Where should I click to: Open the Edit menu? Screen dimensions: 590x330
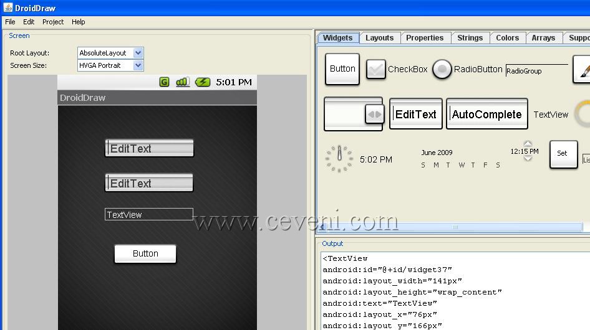29,22
